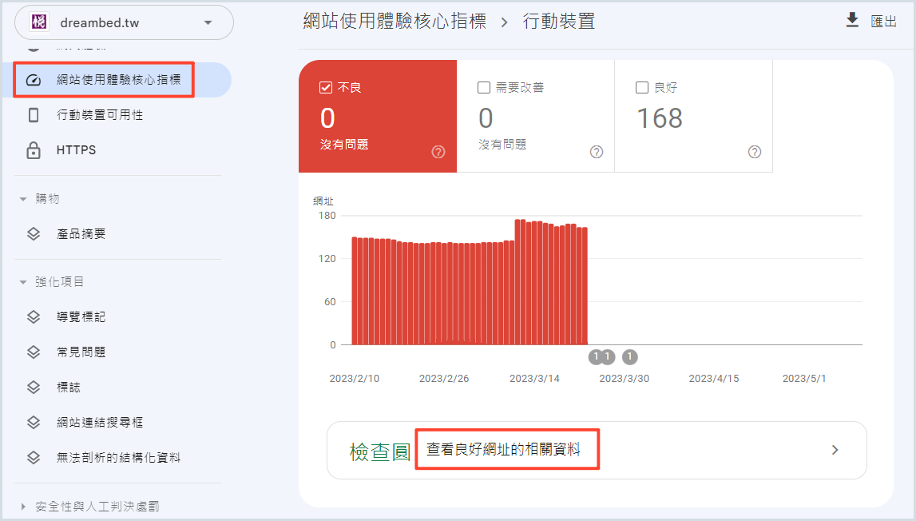Click the lock icon beside HTTPS
The height and width of the screenshot is (521, 916).
coord(34,150)
